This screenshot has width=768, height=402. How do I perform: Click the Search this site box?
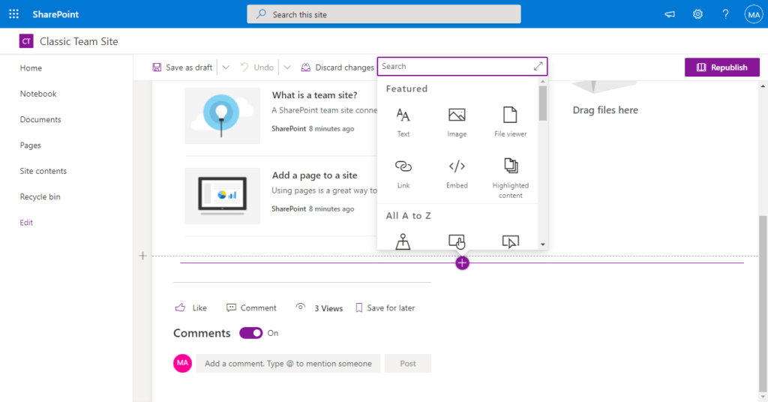pos(383,14)
